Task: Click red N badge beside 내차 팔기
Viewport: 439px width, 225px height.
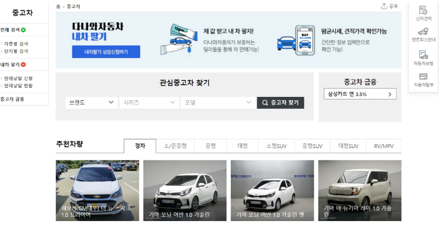Action: [x=23, y=64]
